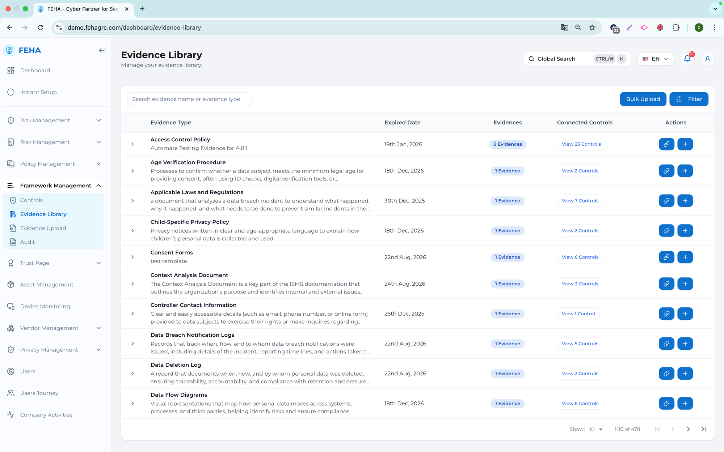Open the Audit sidebar item
This screenshot has width=724, height=452.
click(28, 242)
